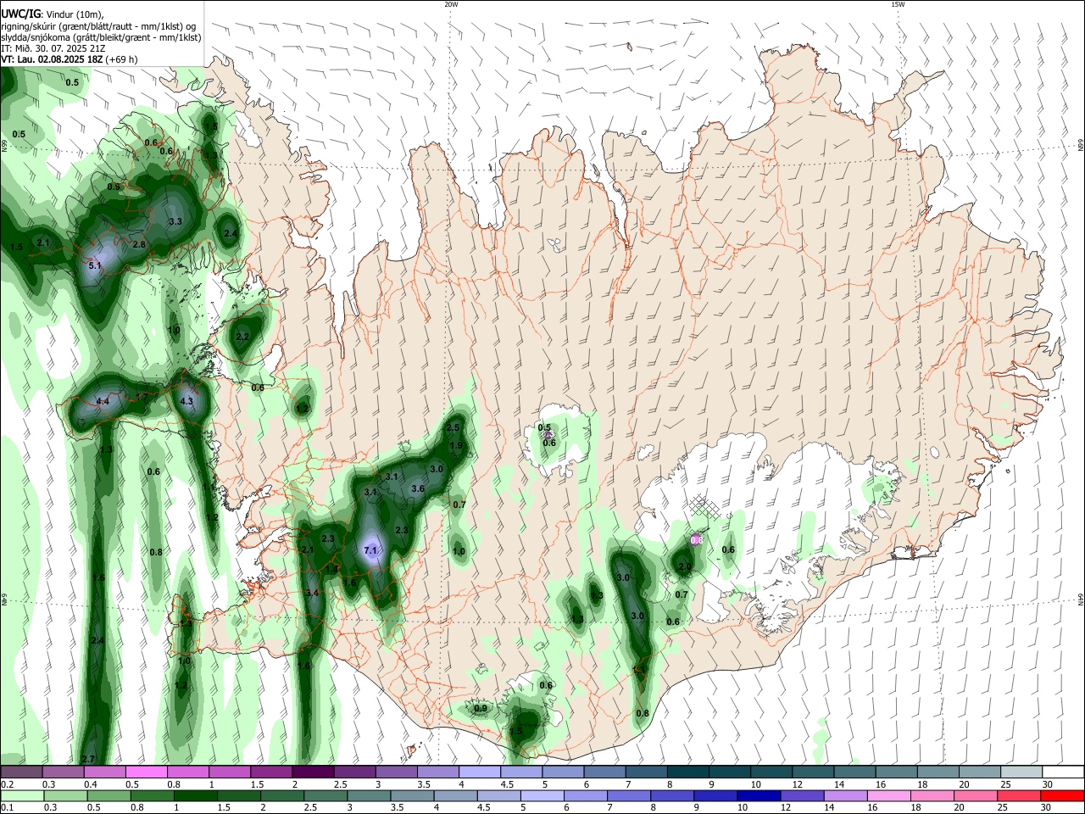Click the palest green swatch labeled 0.1
Viewport: 1085px width, 814px height.
click(22, 796)
